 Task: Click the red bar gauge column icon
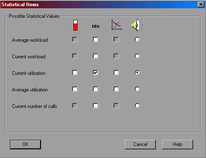[75, 25]
